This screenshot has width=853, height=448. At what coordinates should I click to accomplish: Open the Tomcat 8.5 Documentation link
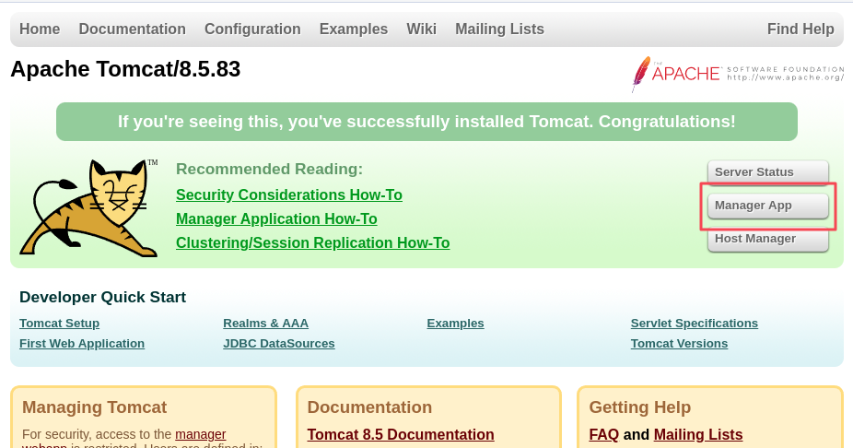[401, 434]
